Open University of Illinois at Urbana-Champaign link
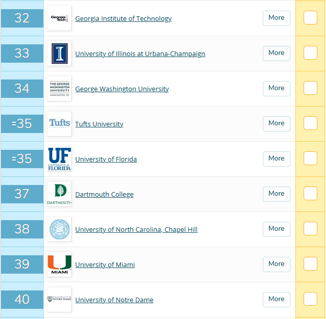Screen dimensions: 326x319 coord(140,54)
